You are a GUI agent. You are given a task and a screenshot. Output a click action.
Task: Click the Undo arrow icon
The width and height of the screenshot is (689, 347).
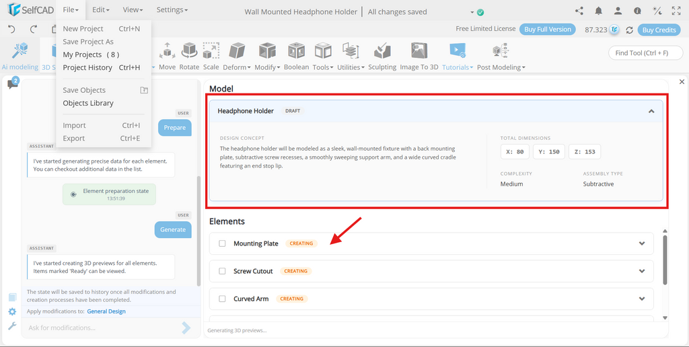point(12,30)
